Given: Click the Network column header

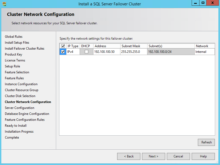Looking at the screenshot, I should [205, 46].
